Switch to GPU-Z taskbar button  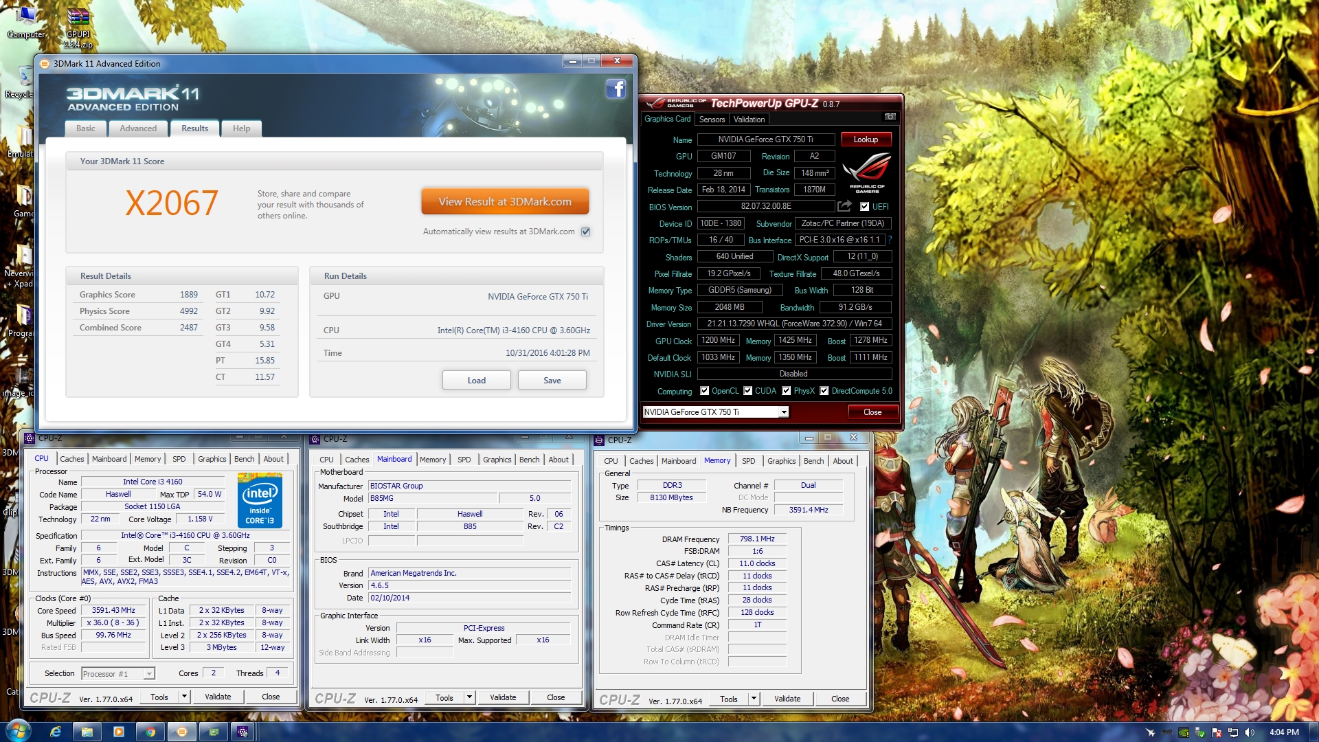(214, 732)
